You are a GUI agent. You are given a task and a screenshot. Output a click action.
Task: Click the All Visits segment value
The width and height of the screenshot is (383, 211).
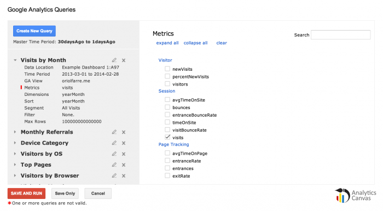pyautogui.click(x=71, y=108)
